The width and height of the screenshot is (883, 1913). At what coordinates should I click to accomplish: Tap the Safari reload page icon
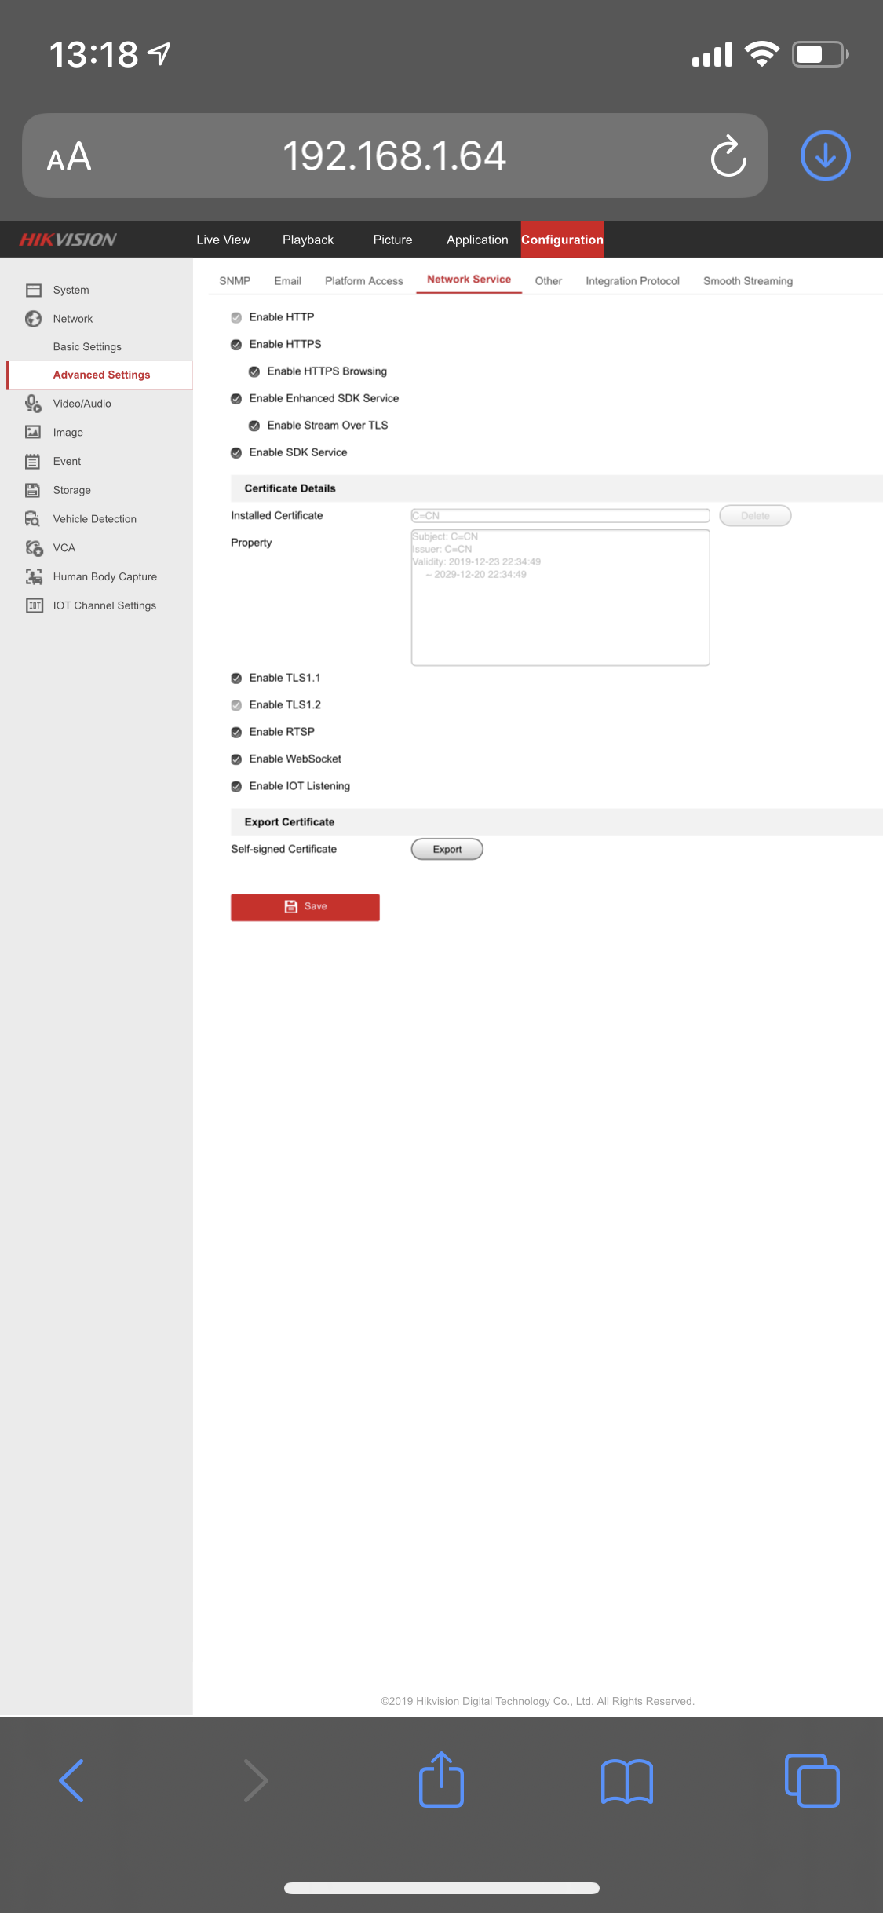pyautogui.click(x=728, y=155)
